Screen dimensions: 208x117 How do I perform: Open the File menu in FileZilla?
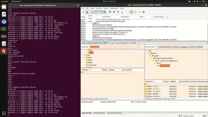click(83, 8)
